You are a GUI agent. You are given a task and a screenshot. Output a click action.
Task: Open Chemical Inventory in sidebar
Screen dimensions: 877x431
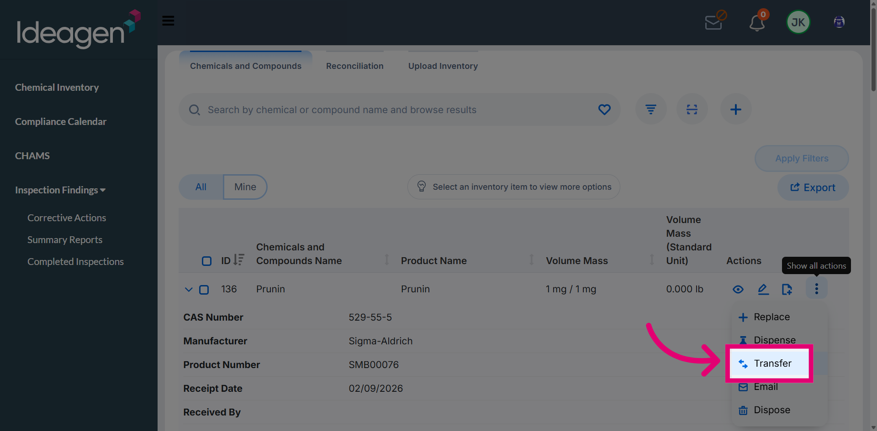coord(57,87)
